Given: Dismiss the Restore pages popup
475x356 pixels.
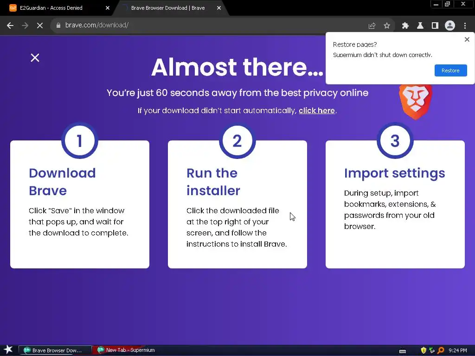Looking at the screenshot, I should [x=467, y=39].
